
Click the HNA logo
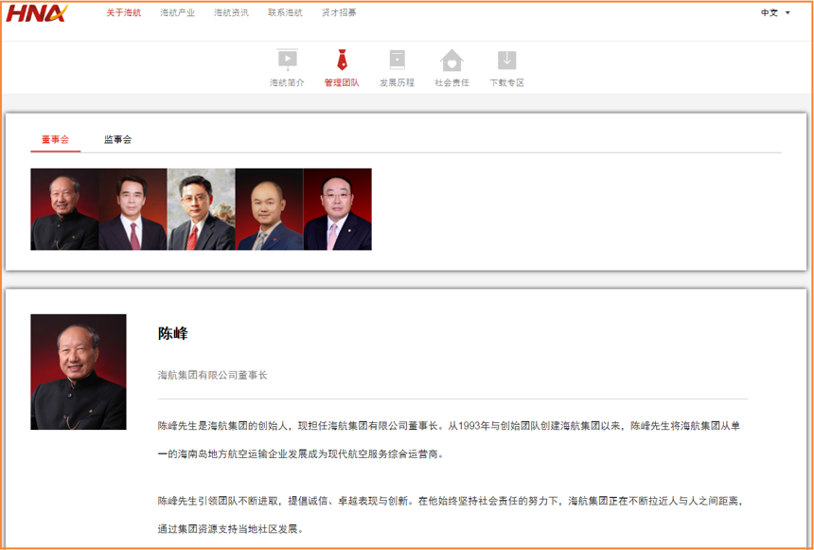(x=37, y=13)
